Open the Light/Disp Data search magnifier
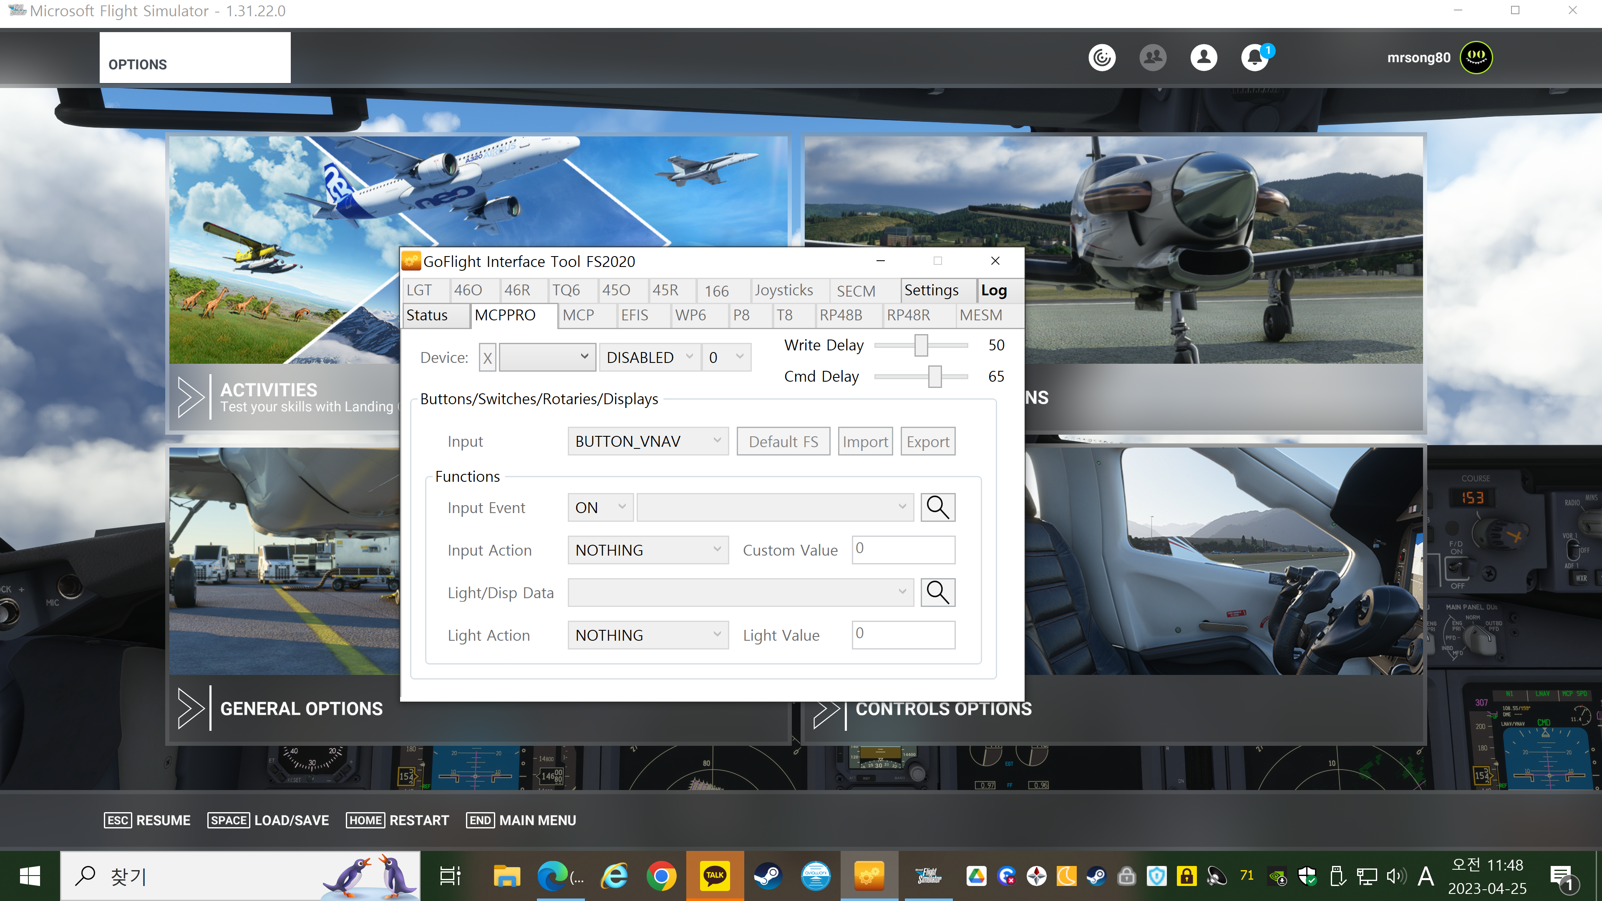This screenshot has width=1602, height=901. 937,593
